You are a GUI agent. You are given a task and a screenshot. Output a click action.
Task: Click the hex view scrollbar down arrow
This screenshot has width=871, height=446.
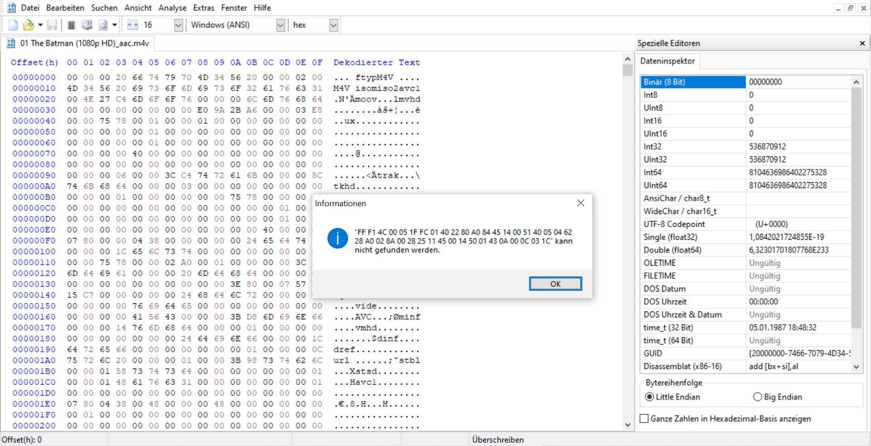point(628,425)
